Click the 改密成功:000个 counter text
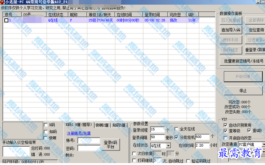This screenshot has height=165, width=265. (x=238, y=107)
